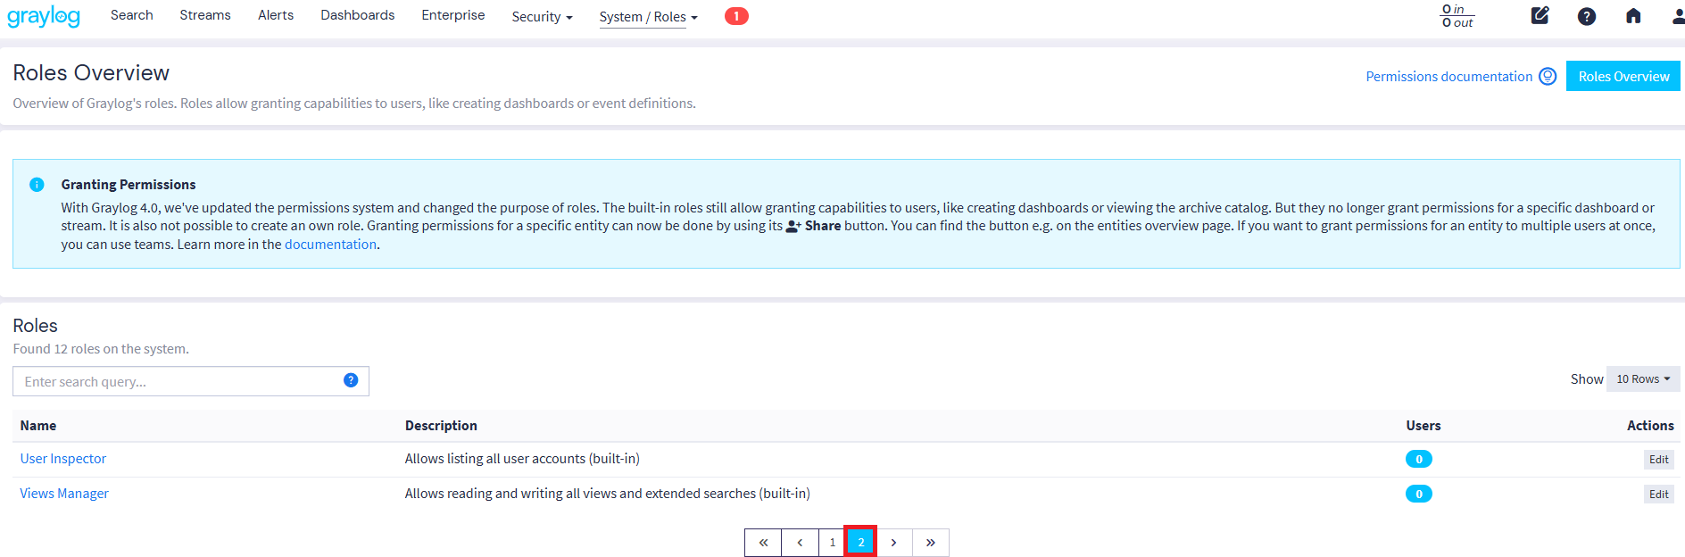Open the Streams menu item
The height and width of the screenshot is (557, 1685).
tap(204, 15)
